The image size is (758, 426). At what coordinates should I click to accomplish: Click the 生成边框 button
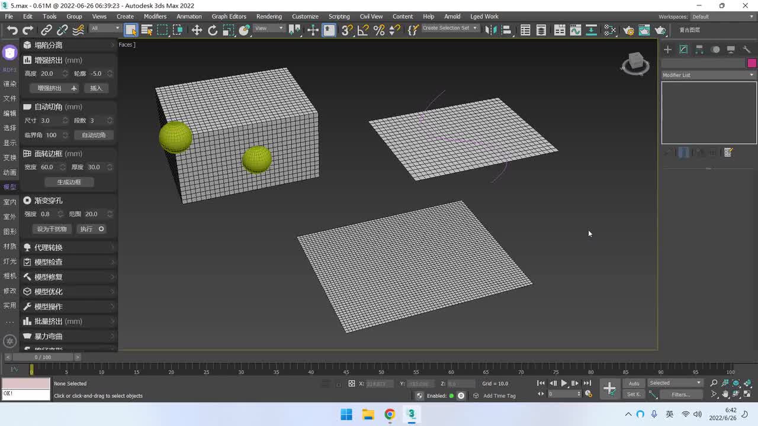pos(69,182)
